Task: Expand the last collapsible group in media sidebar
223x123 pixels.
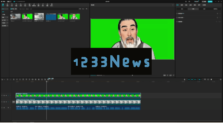Action: (5, 26)
